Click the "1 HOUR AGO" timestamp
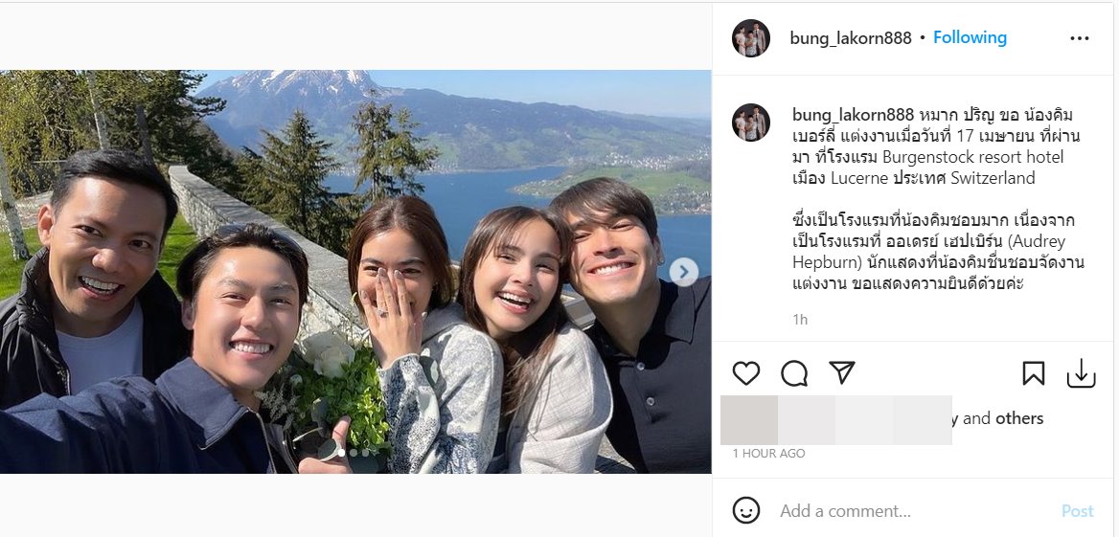 click(x=768, y=454)
